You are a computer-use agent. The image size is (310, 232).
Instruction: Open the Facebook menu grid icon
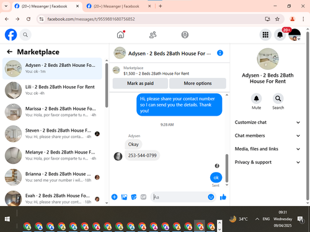pyautogui.click(x=265, y=35)
